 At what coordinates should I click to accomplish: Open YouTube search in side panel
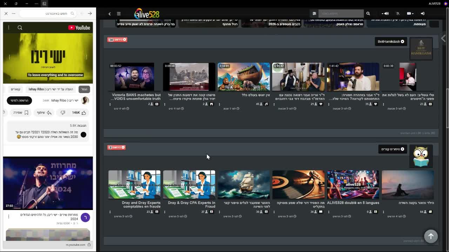click(20, 28)
